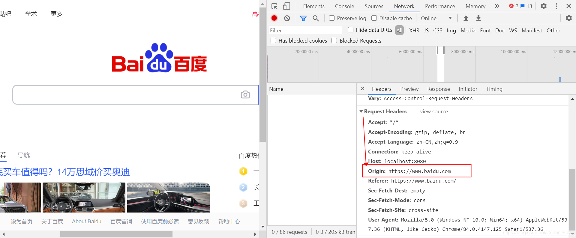Click the About Baidu footer link
576x238 pixels.
click(x=87, y=222)
